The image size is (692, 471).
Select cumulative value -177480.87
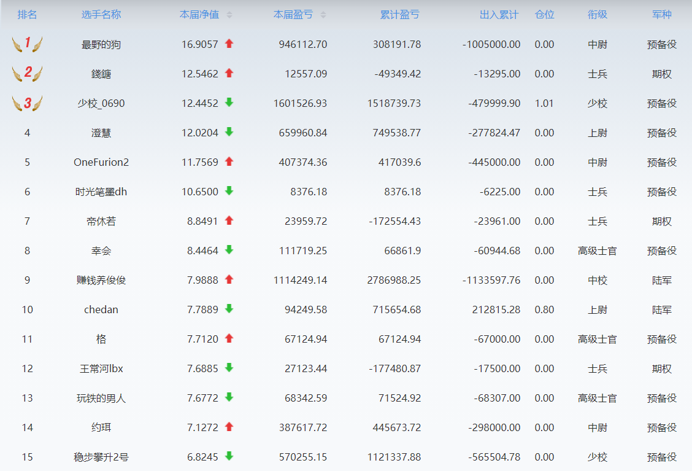[x=395, y=368]
